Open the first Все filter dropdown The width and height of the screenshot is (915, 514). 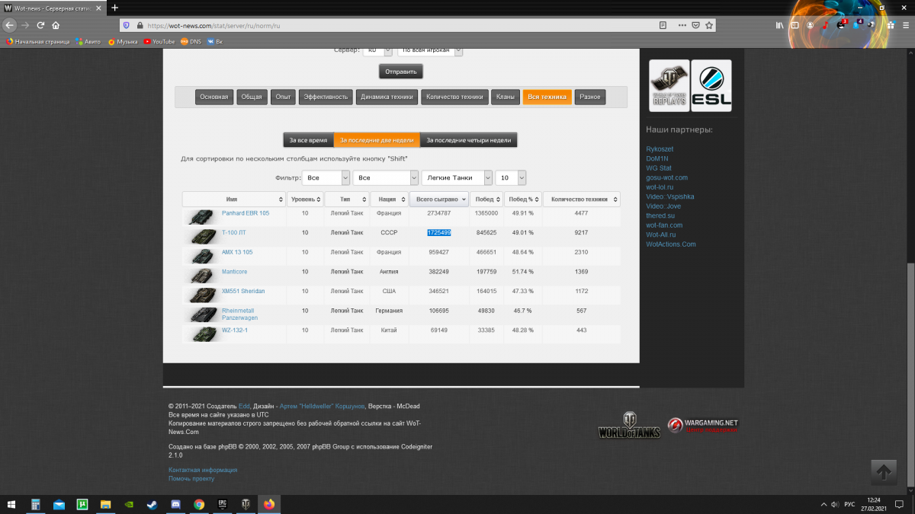click(325, 177)
